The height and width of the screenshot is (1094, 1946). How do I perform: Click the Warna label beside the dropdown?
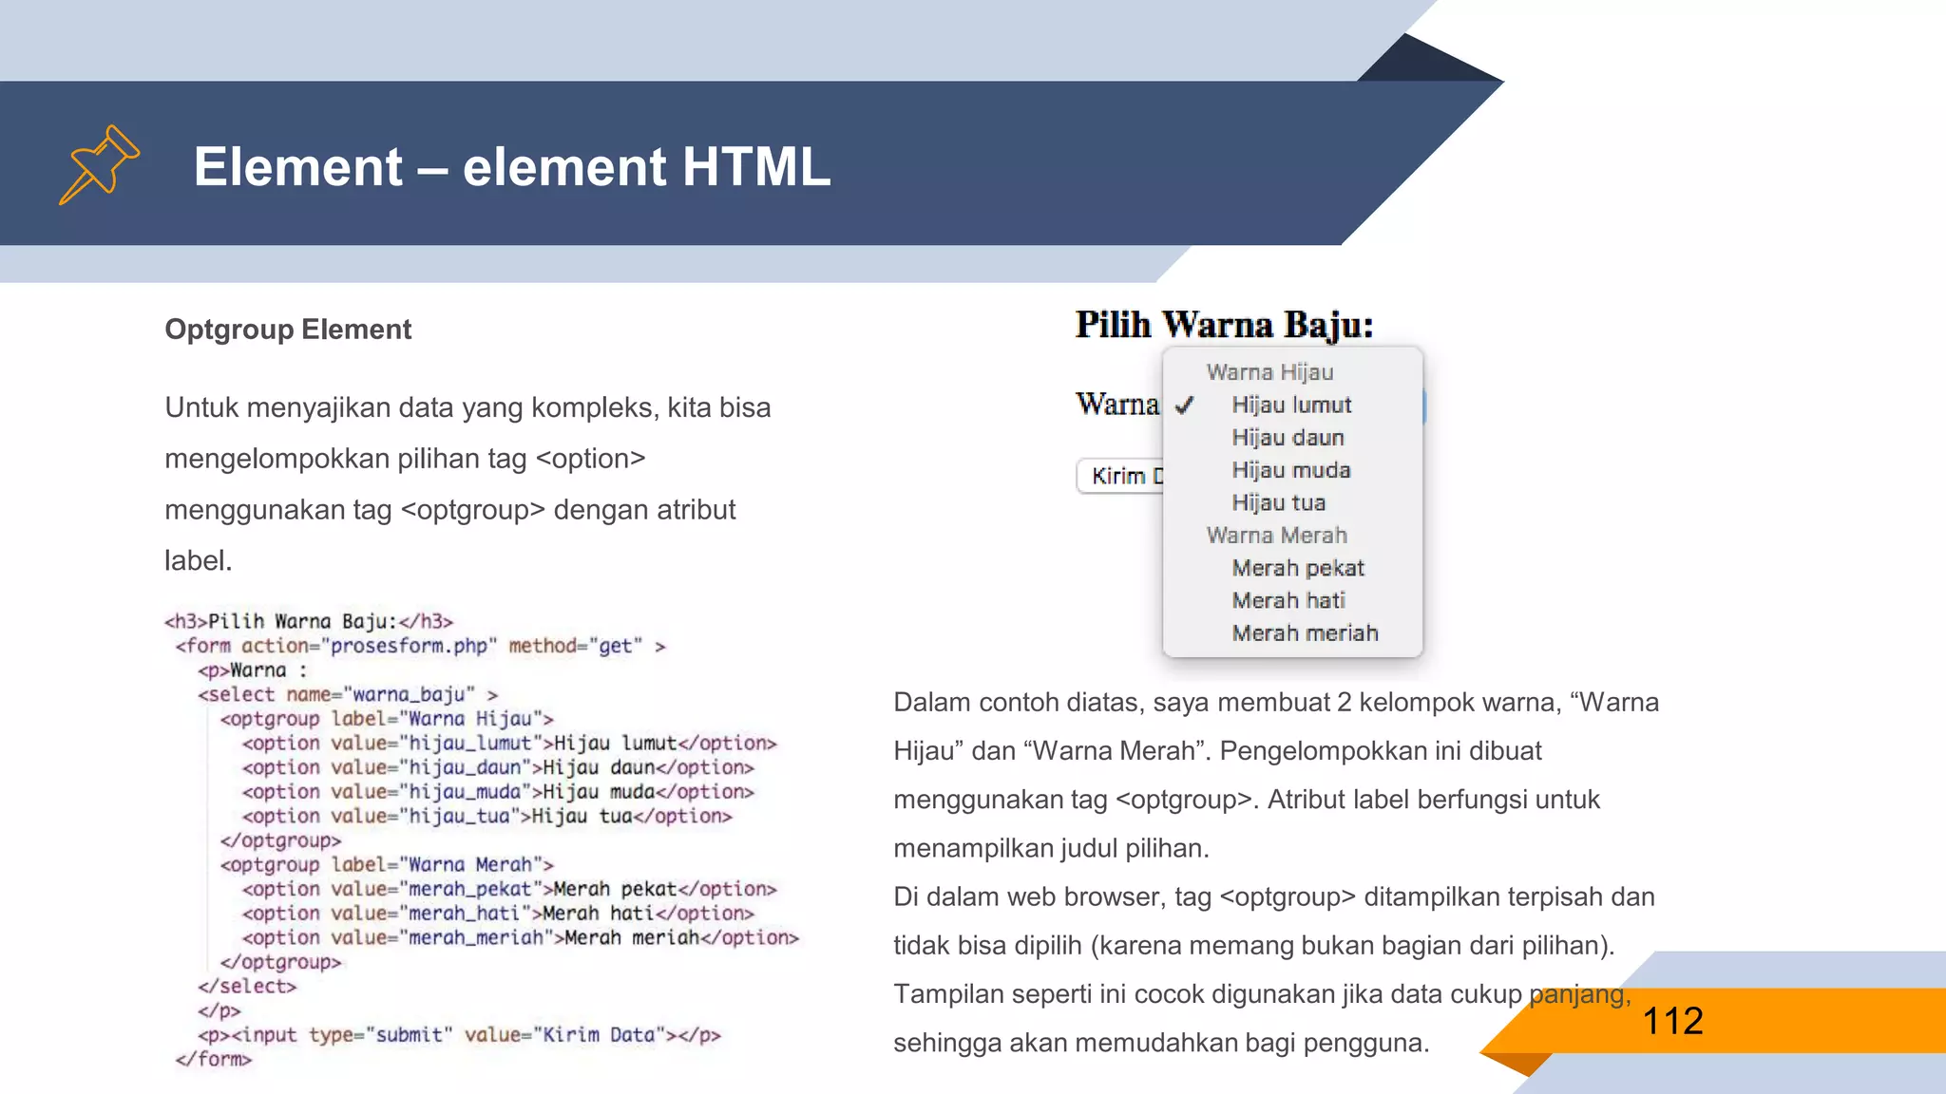point(1117,404)
